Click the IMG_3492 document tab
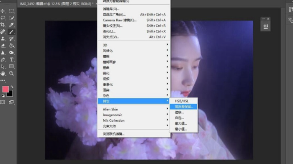Image resolution: width=293 pixels, height=164 pixels. 57,4
